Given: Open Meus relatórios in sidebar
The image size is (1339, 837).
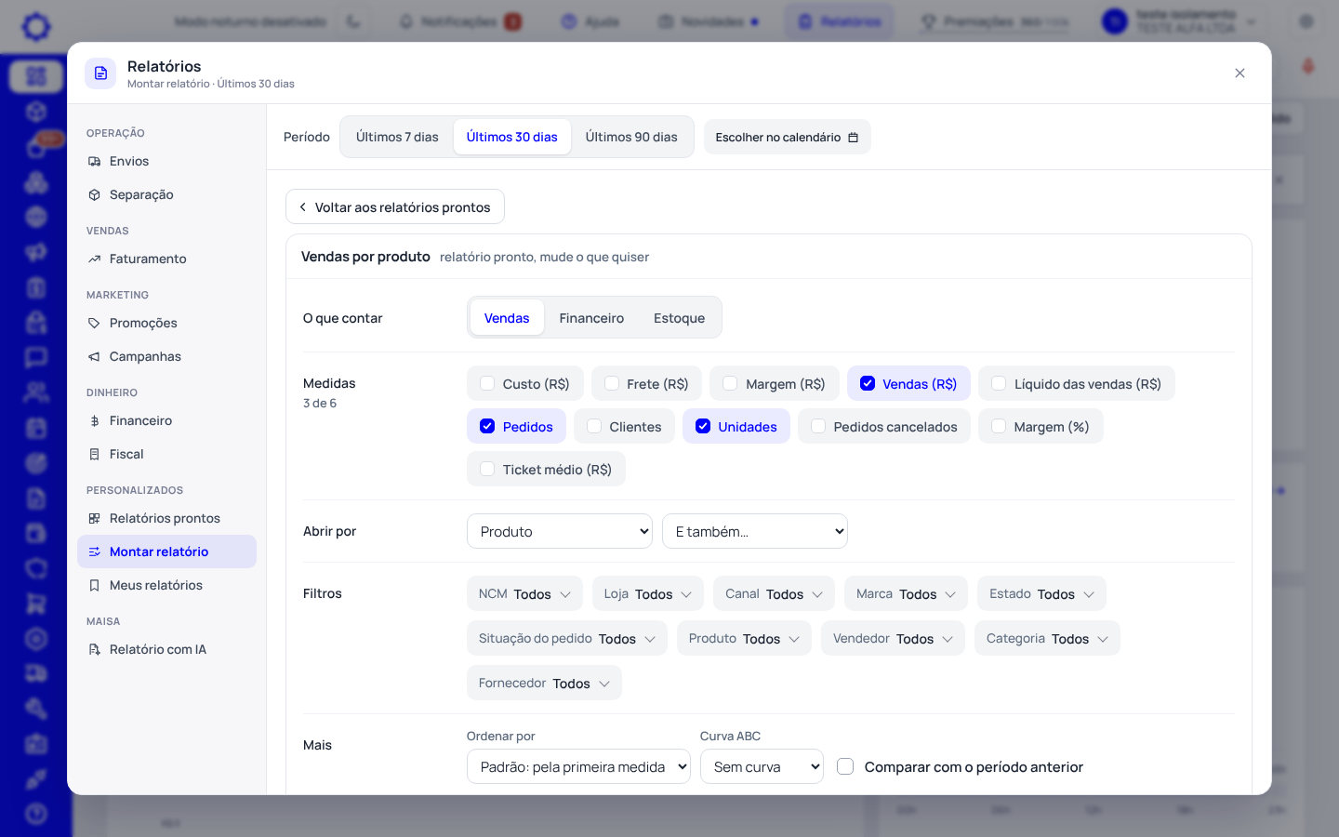Looking at the screenshot, I should 167,586.
